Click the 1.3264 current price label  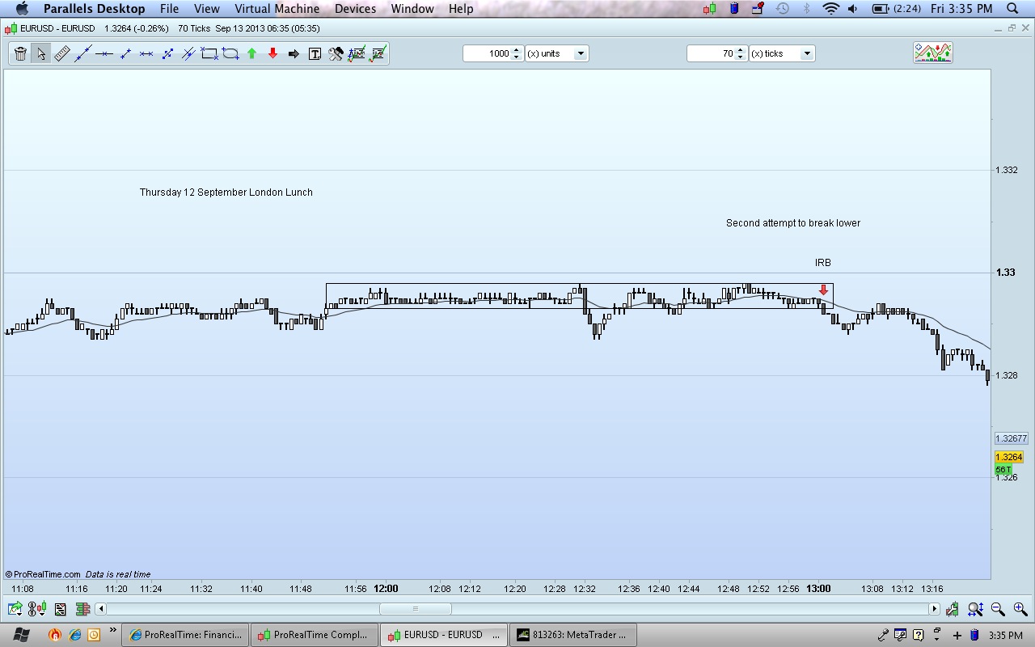coord(1009,457)
